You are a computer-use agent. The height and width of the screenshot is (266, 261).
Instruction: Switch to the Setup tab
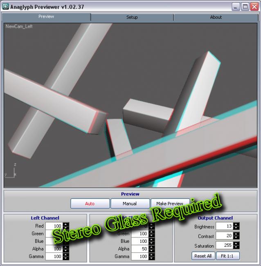[x=132, y=17]
